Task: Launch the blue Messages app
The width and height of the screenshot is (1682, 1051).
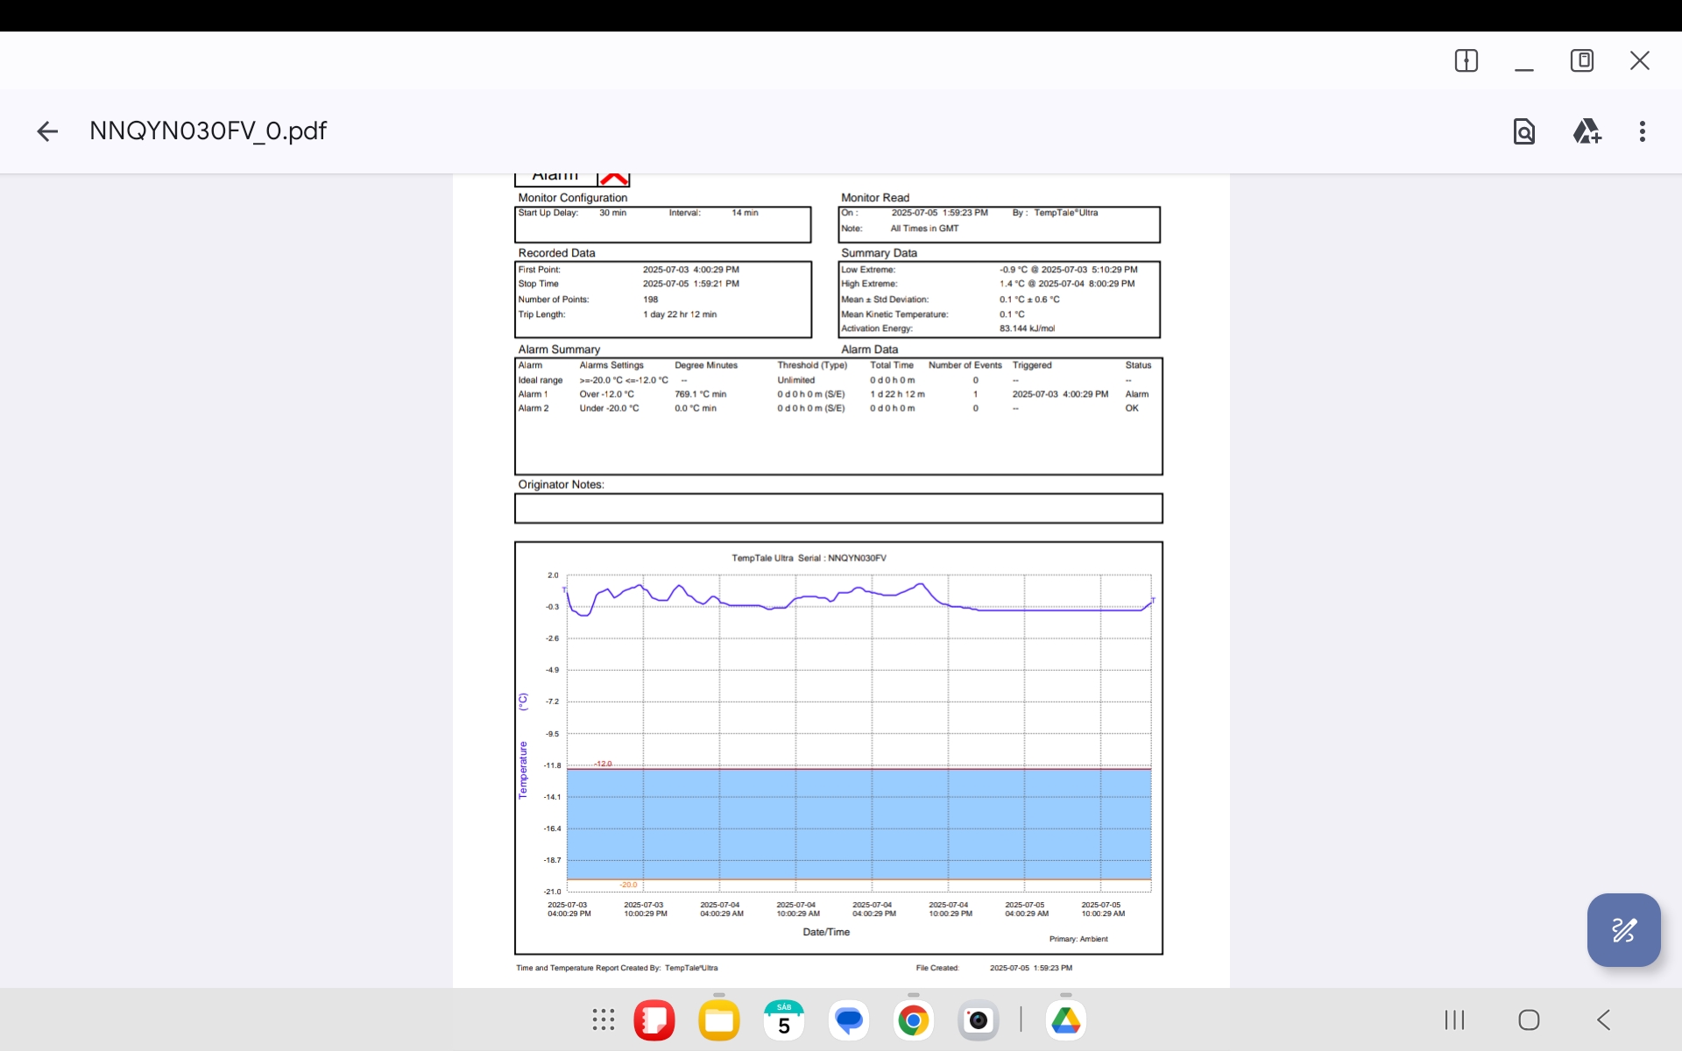Action: pos(848,1019)
